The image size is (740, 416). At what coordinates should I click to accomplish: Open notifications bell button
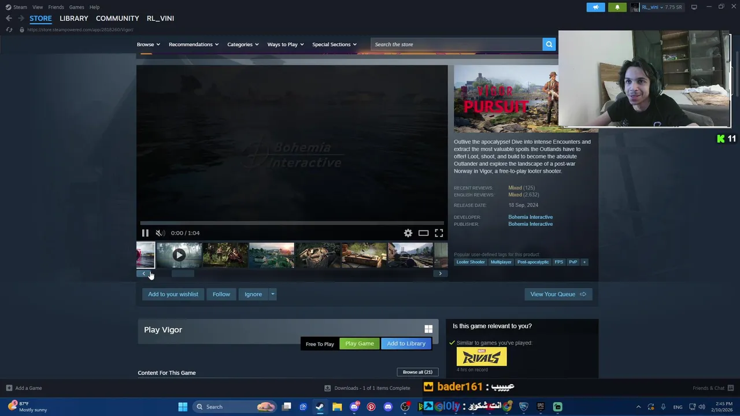(617, 7)
